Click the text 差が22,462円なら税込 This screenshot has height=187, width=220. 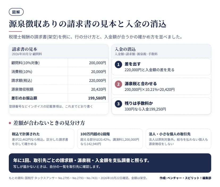pos(40,142)
